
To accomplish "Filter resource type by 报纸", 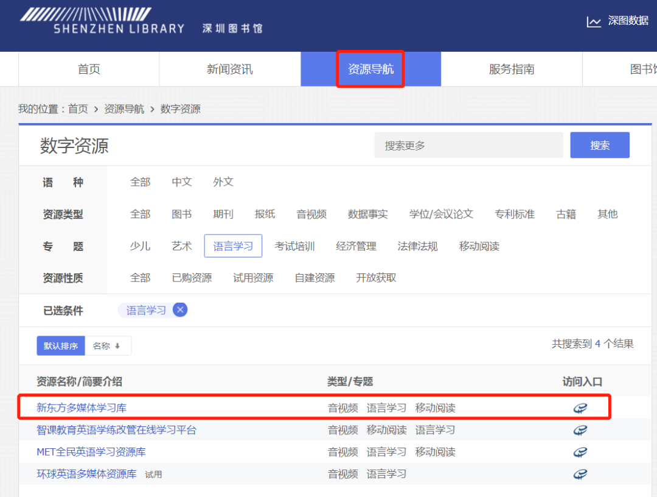I will coord(265,214).
